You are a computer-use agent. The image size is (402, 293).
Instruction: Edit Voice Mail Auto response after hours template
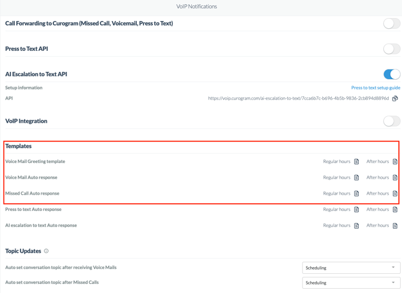point(395,178)
